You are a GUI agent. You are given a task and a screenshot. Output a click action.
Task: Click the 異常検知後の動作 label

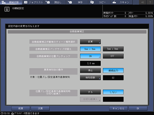click(53, 71)
